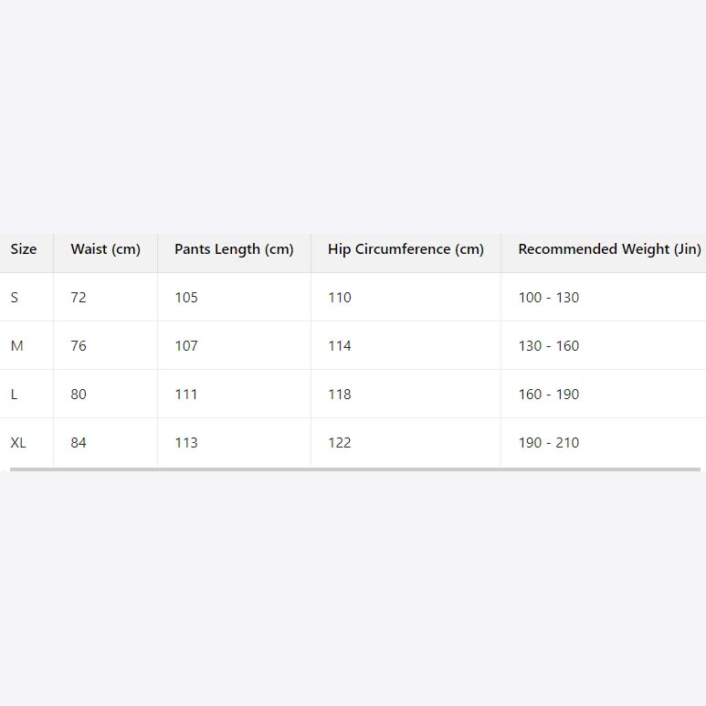Click waist value 72 for size S
706x706 pixels.
pos(79,298)
